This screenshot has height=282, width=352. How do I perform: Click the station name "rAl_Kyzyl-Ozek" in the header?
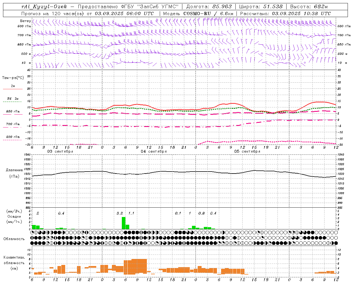tap(44, 7)
